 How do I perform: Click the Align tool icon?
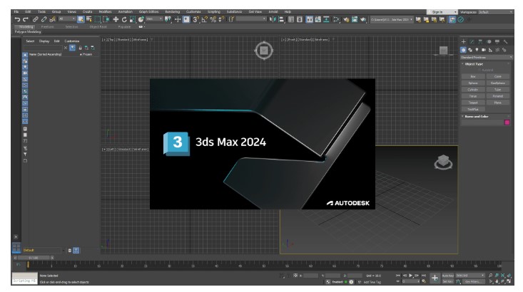pos(281,20)
